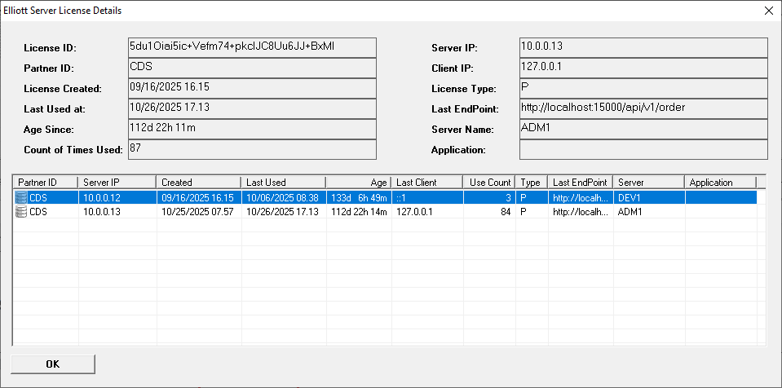Click the Application column header
This screenshot has width=782, height=388.
point(720,183)
